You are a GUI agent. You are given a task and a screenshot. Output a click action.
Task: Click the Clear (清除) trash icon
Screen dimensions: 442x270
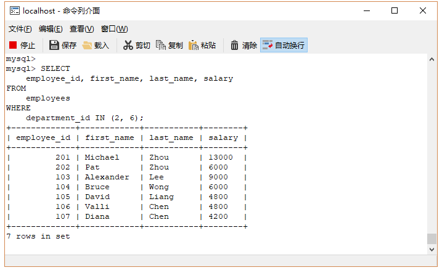click(234, 45)
